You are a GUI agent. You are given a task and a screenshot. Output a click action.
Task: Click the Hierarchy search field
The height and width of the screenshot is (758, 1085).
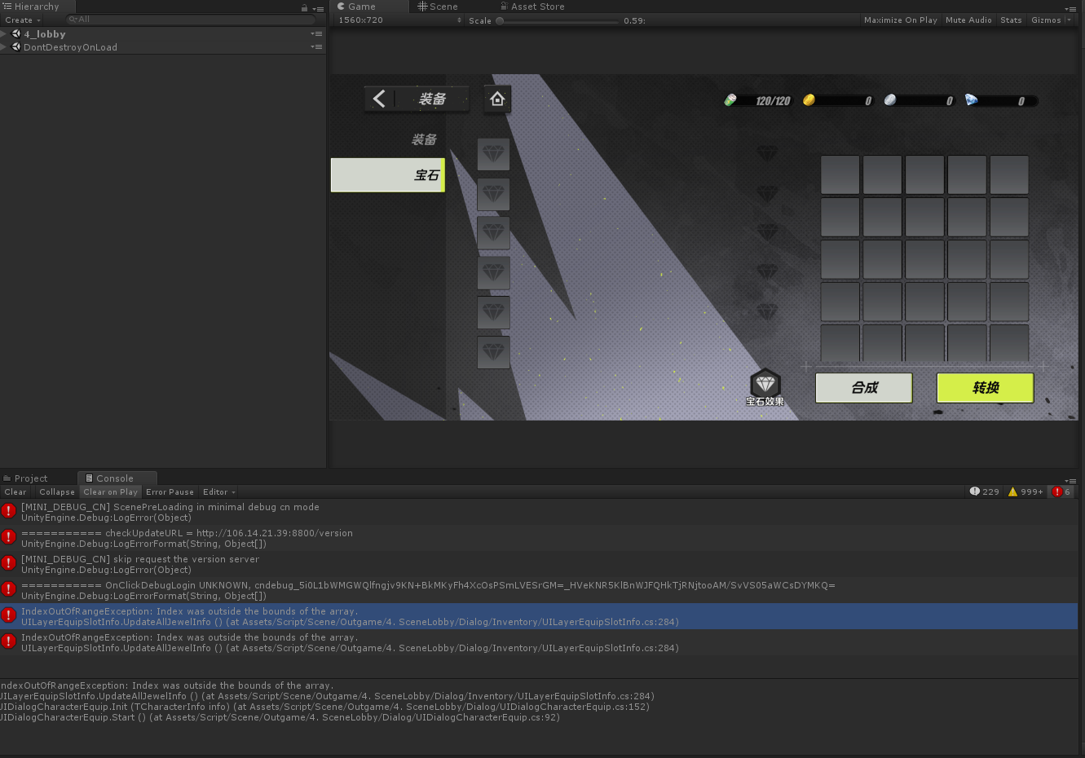pyautogui.click(x=192, y=20)
